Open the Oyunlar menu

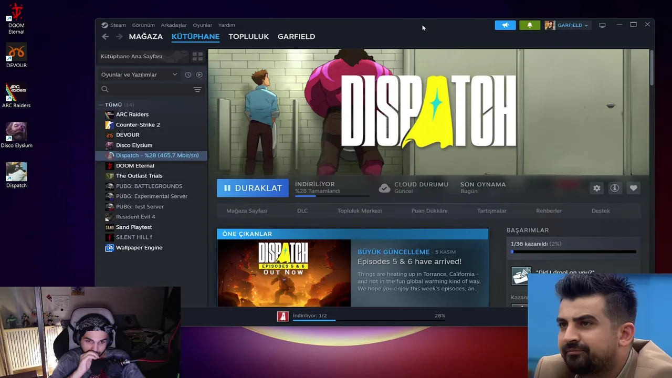202,25
